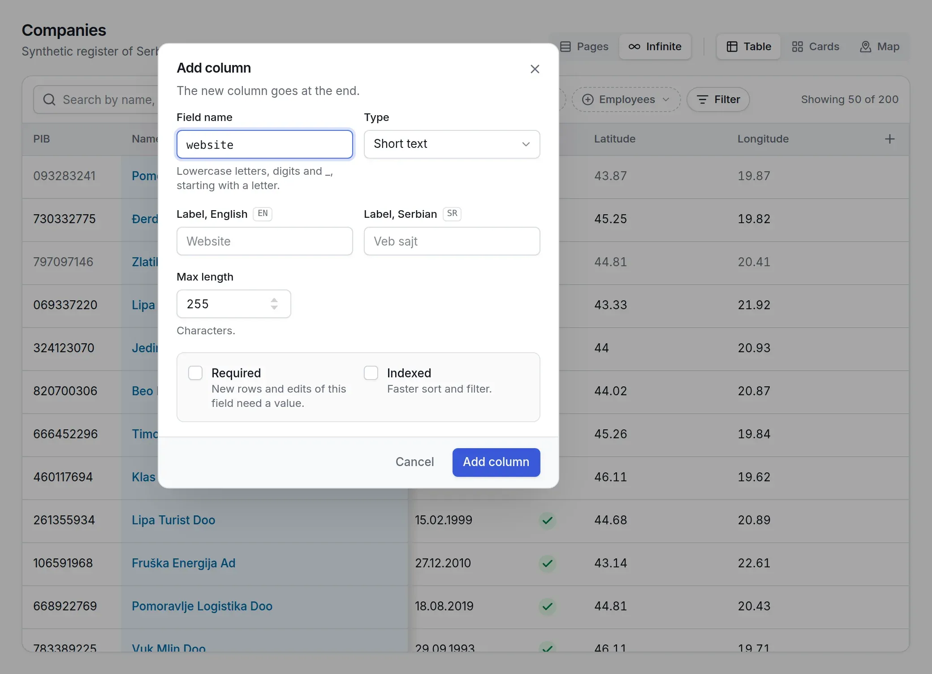This screenshot has height=674, width=932.
Task: Select PIB cell 730332775
Action: click(x=65, y=219)
